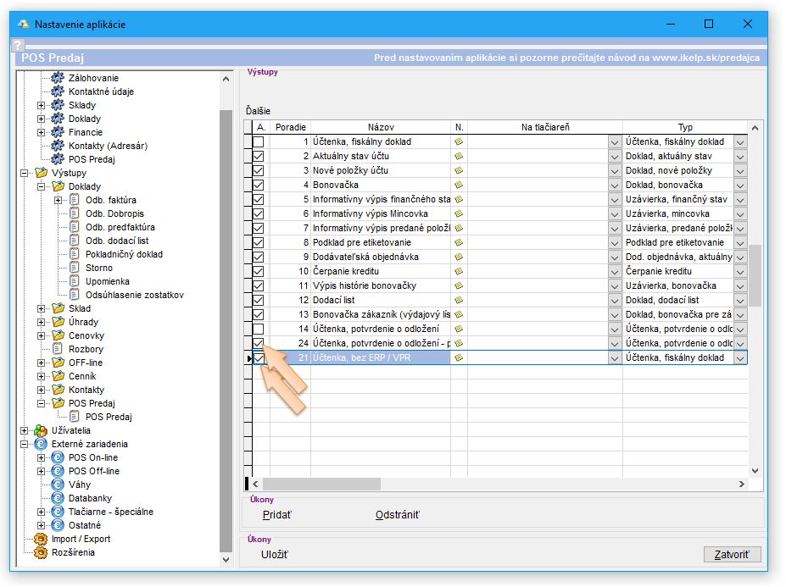Open Typ dropdown for Čerpanie kreditu row
Screen dimensions: 786x587
pyautogui.click(x=740, y=271)
